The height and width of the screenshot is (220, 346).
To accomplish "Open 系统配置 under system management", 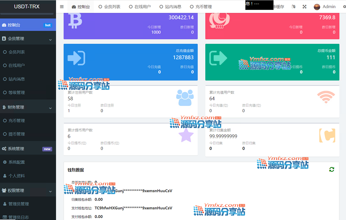I will [x=16, y=162].
